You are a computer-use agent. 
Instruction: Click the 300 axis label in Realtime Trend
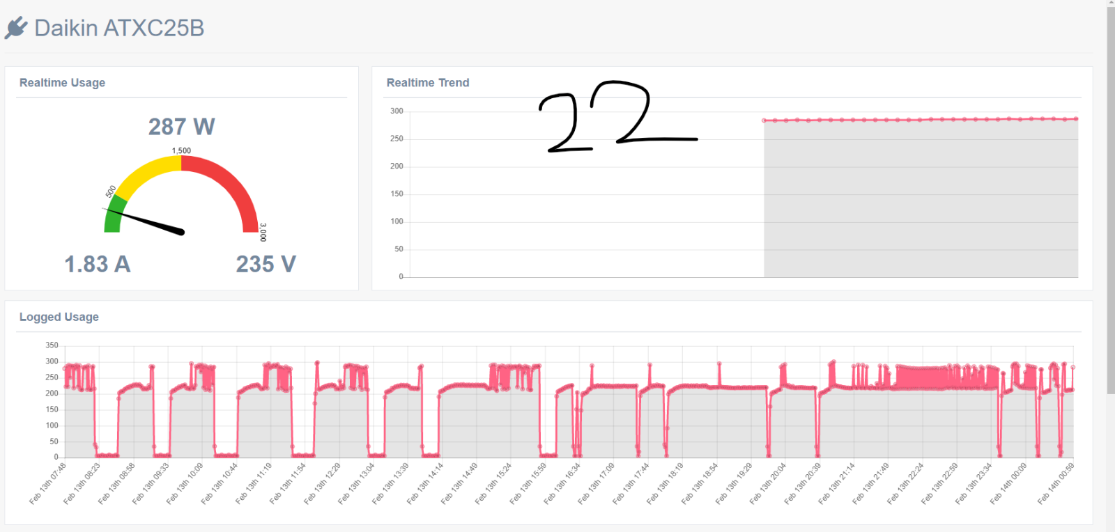(x=397, y=111)
